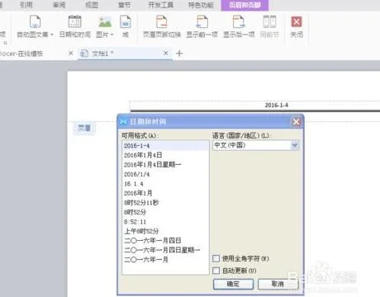380x297 pixels.
Task: Cancel the dialog with 取消
Action: point(278,284)
